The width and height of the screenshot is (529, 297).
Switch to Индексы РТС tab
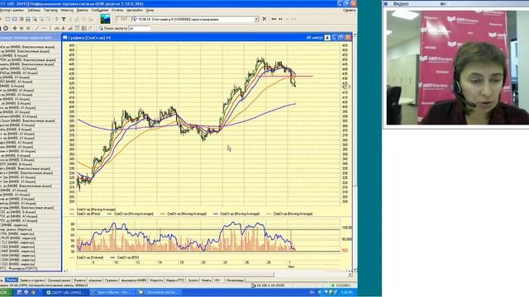point(175,280)
